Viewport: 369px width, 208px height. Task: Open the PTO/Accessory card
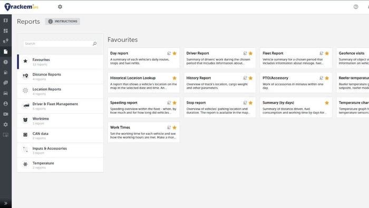pyautogui.click(x=296, y=82)
